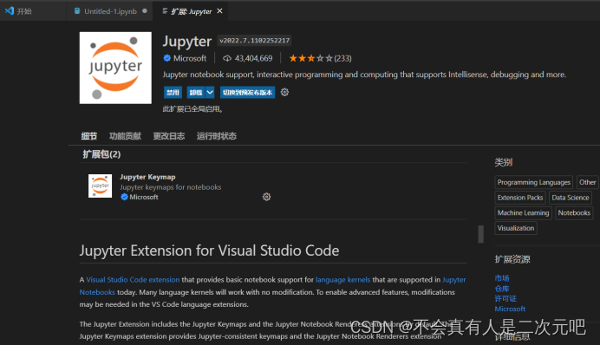This screenshot has height=345, width=600.
Task: Open the extension manage gear icon
Action: pyautogui.click(x=284, y=92)
